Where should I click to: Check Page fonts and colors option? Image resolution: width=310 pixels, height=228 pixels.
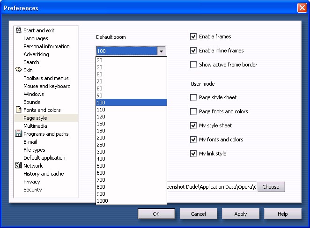pyautogui.click(x=193, y=111)
